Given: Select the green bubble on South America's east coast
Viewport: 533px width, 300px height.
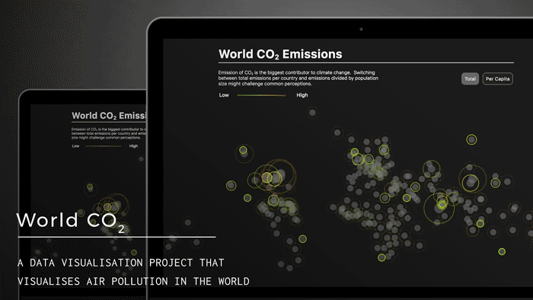Looking at the screenshot, I should (x=302, y=239).
